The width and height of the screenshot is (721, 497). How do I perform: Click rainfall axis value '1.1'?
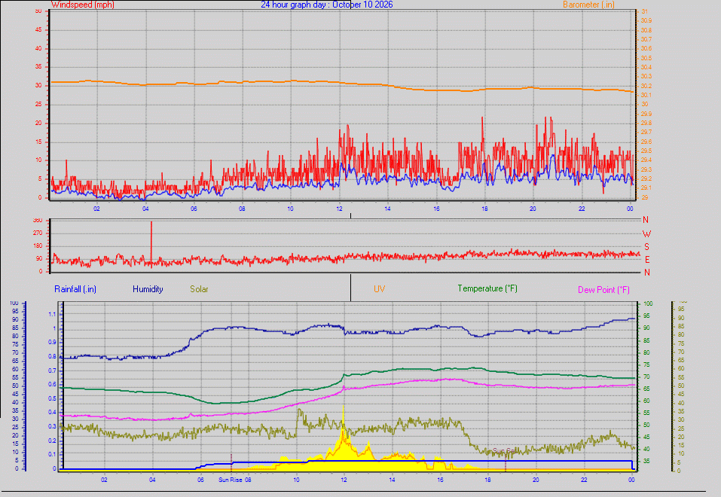click(x=51, y=315)
